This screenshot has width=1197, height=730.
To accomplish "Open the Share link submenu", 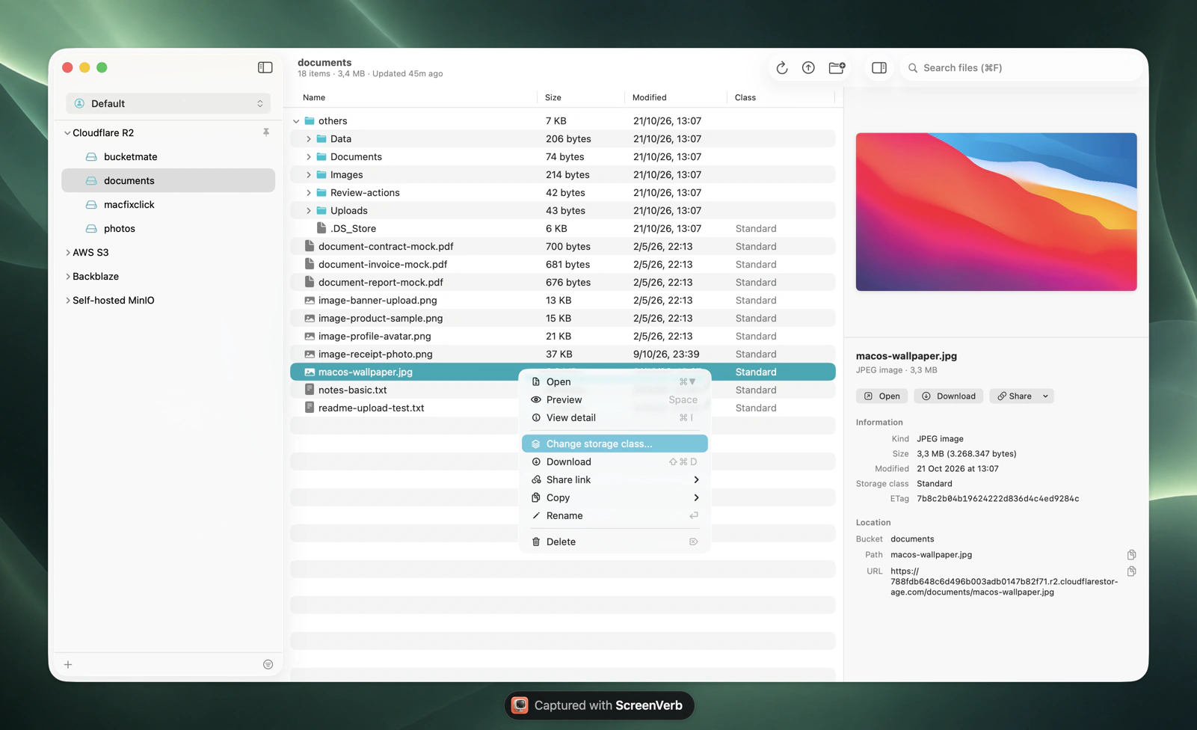I will click(615, 479).
